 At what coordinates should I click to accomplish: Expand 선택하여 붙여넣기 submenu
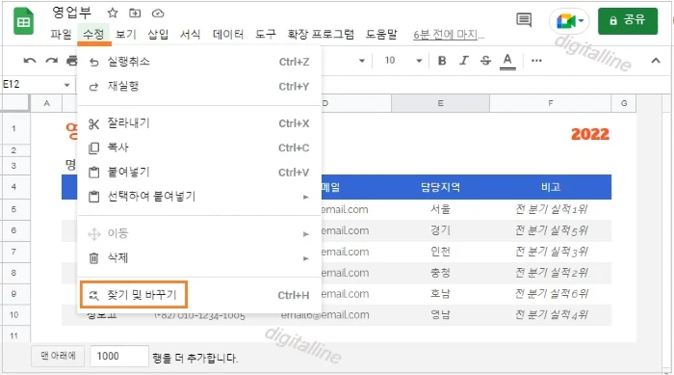pos(199,197)
